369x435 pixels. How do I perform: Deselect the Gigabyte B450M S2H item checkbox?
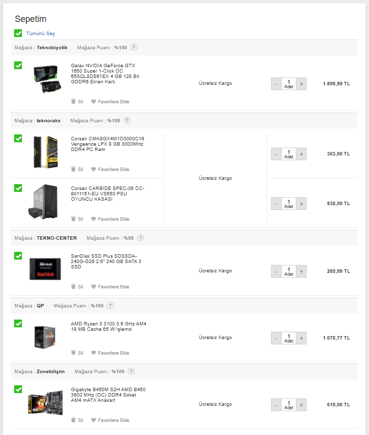pos(18,389)
